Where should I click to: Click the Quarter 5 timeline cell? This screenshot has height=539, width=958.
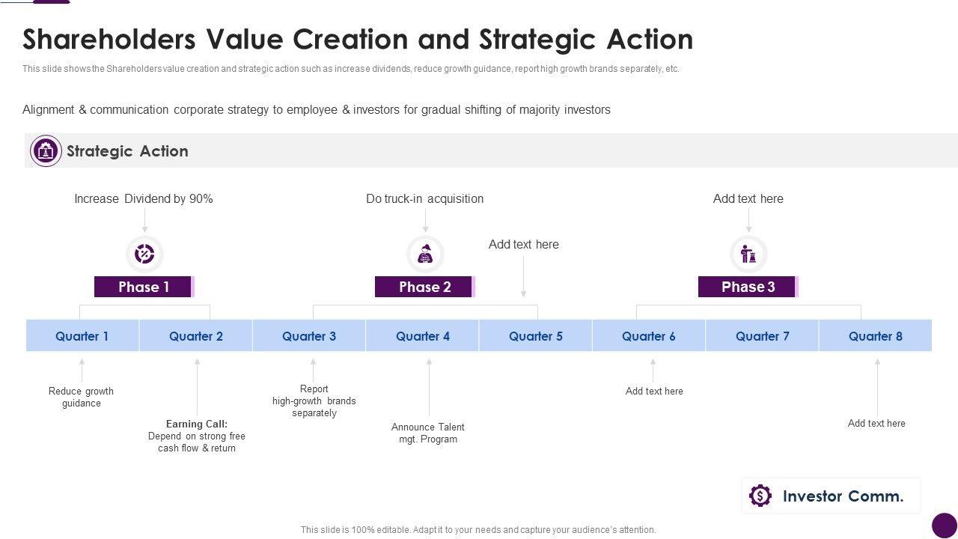(x=535, y=336)
